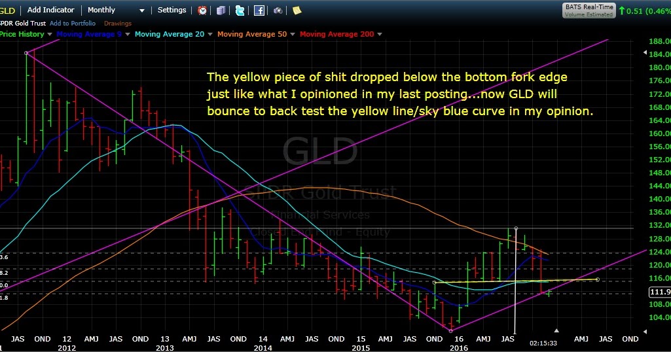Share chart via the Twitter icon
671x352 pixels.
tap(240, 10)
